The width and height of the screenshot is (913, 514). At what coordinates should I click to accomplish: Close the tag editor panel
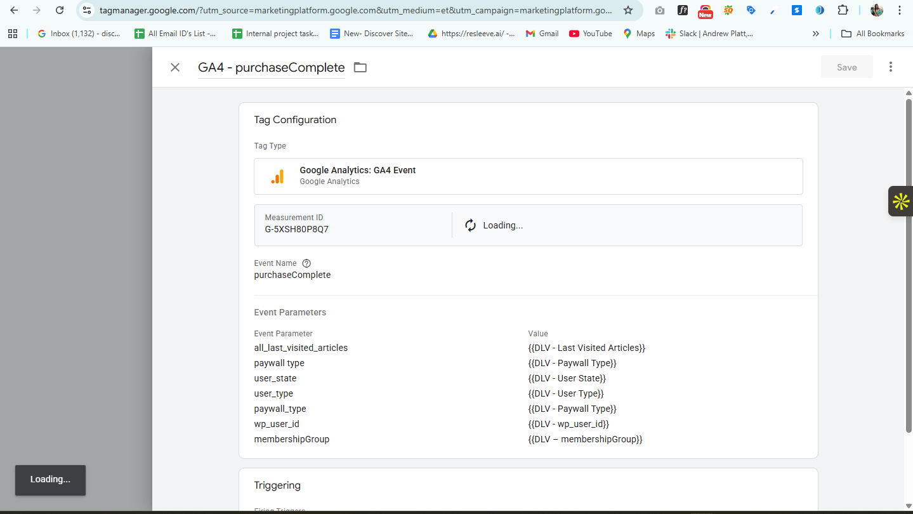[175, 67]
